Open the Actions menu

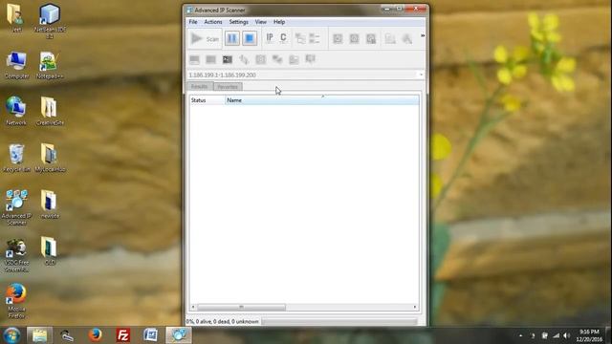[x=213, y=22]
